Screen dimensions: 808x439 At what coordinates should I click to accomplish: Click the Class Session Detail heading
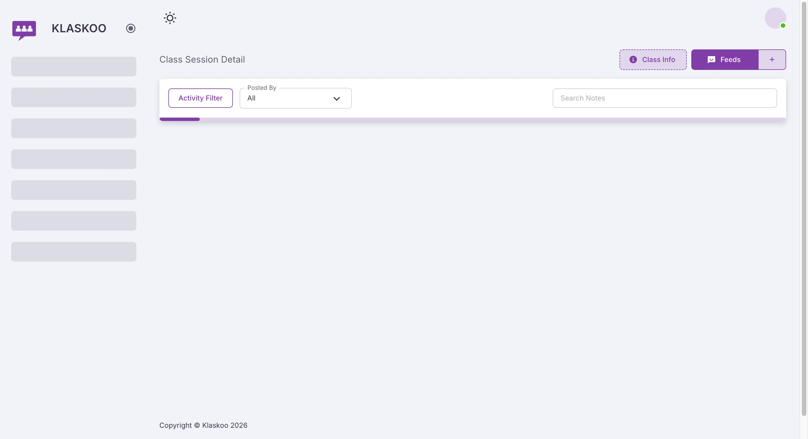[x=202, y=59]
